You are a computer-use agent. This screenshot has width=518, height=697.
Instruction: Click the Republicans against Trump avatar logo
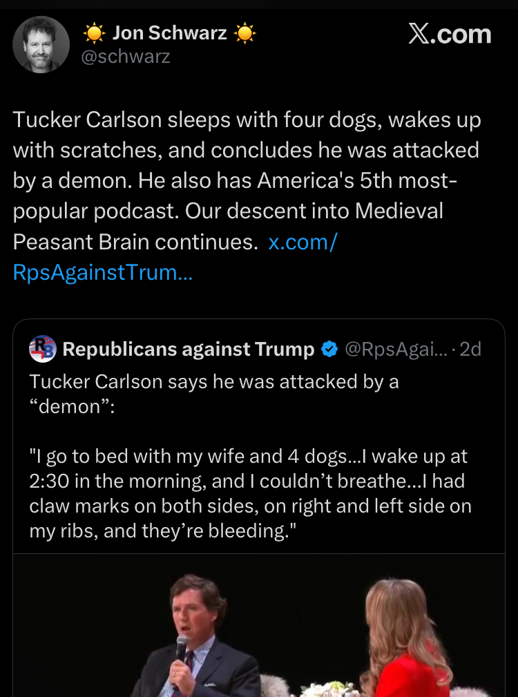[x=43, y=349]
